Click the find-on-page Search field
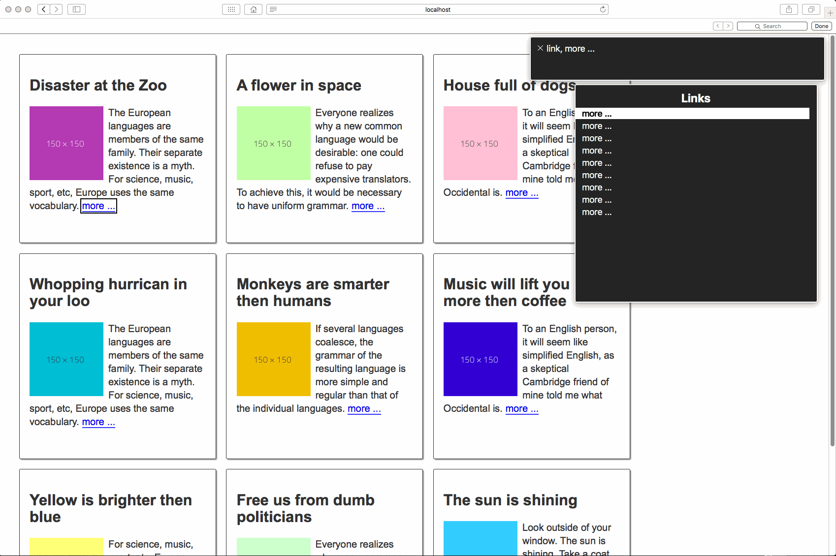This screenshot has width=836, height=556. point(772,26)
